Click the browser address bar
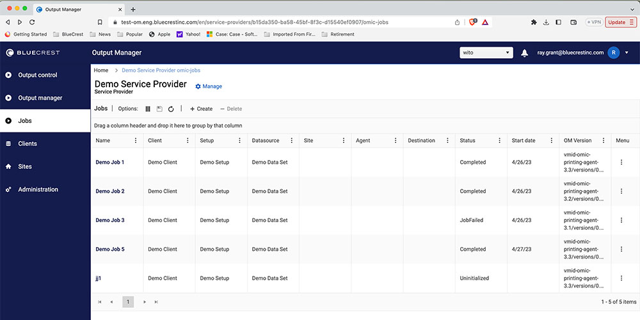This screenshot has width=640, height=320. [282, 22]
